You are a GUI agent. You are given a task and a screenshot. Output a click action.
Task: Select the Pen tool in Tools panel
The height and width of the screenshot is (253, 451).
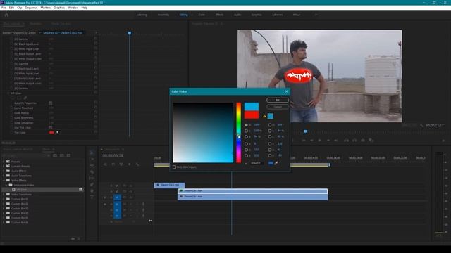point(92,184)
